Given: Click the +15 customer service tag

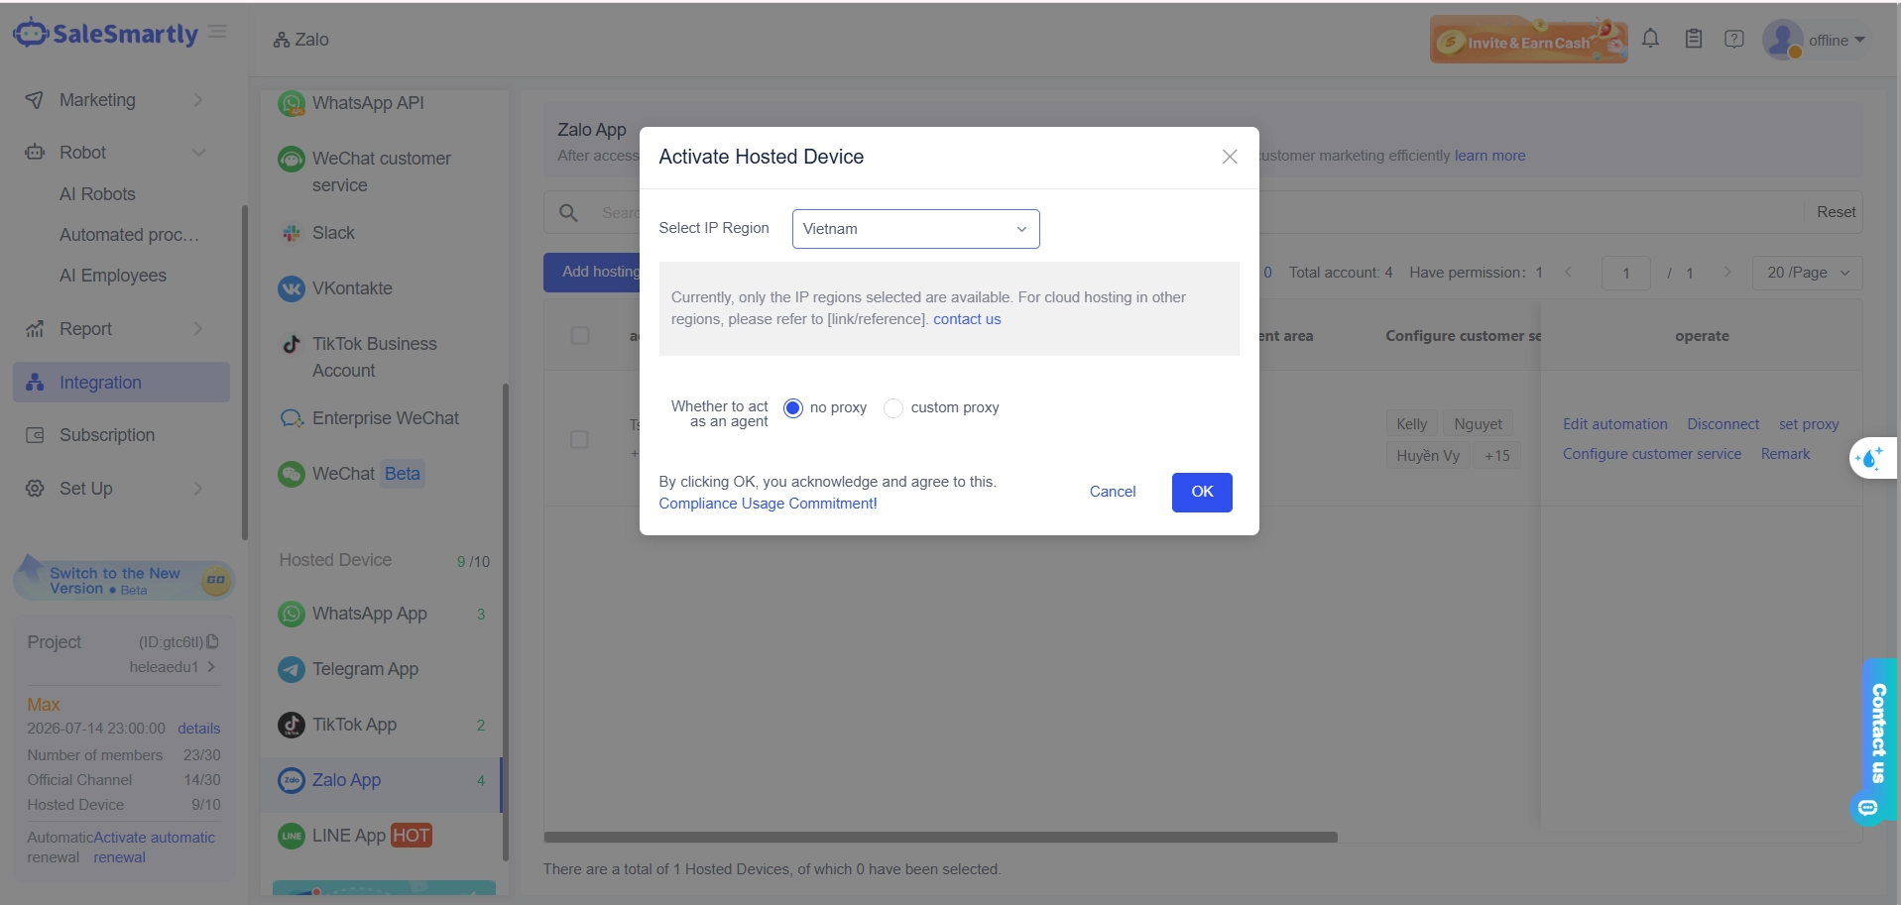Looking at the screenshot, I should [x=1496, y=456].
